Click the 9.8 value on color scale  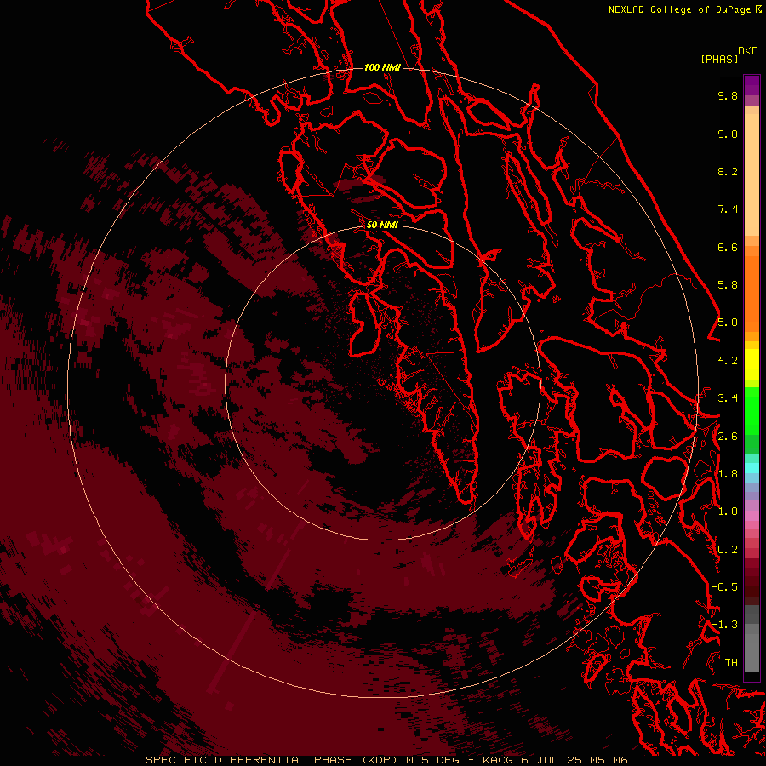tap(728, 95)
